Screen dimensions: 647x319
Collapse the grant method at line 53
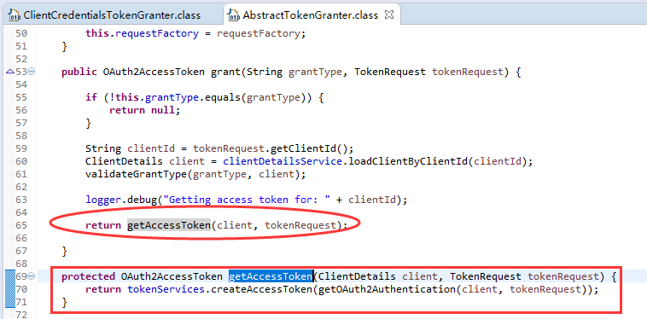pos(32,72)
